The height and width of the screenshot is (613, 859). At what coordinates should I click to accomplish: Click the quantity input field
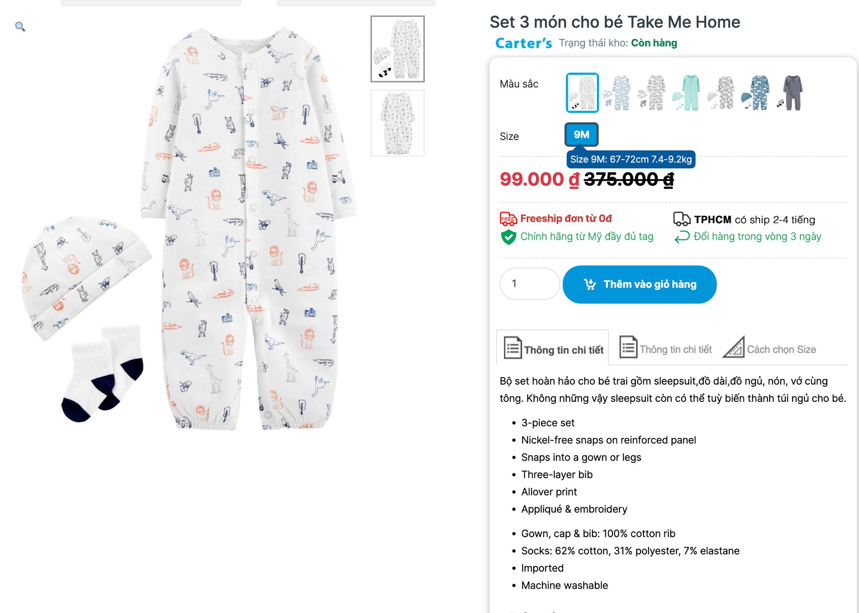tap(529, 284)
